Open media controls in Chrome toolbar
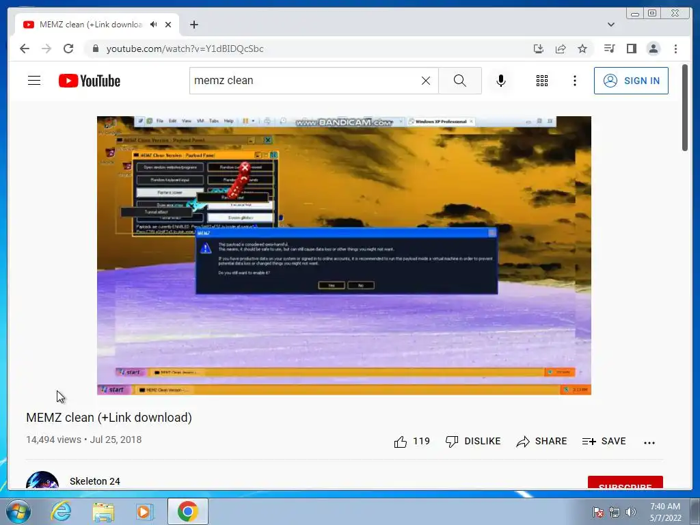This screenshot has width=700, height=525. (x=609, y=49)
